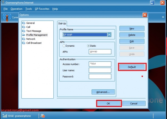This screenshot has width=167, height=119.
Task: Open the Advanced... settings button
Action: click(103, 92)
